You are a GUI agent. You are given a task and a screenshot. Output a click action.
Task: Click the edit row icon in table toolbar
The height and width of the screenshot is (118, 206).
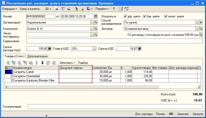coord(19,63)
